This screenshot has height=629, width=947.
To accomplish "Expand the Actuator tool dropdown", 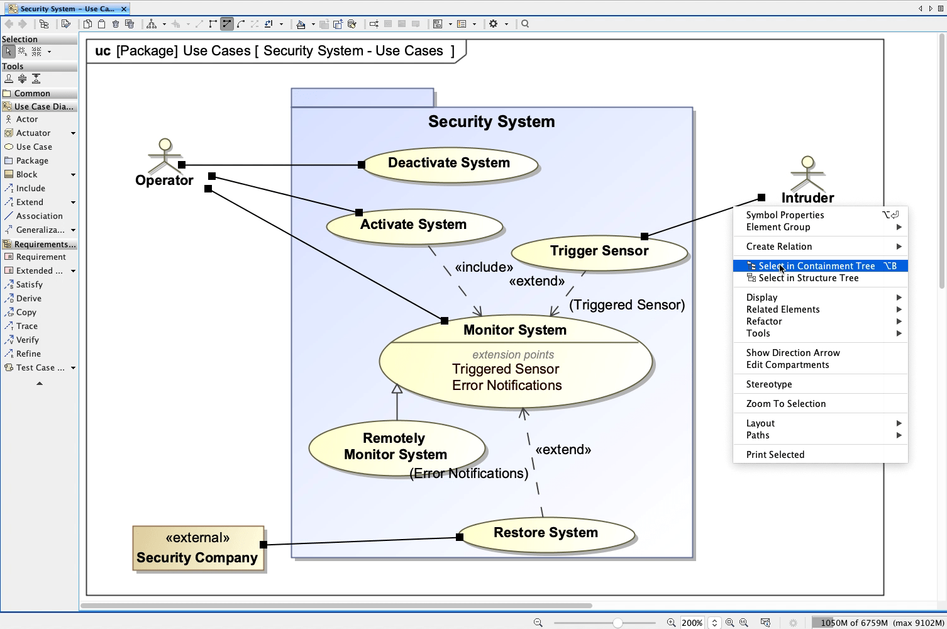I will pos(74,133).
